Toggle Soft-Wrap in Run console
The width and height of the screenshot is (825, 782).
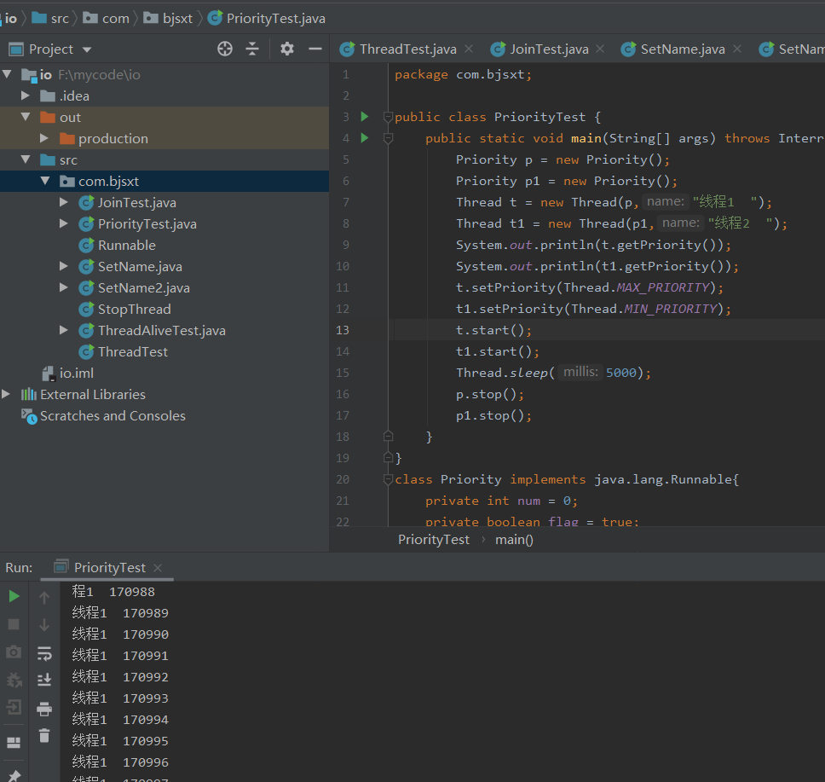tap(44, 653)
